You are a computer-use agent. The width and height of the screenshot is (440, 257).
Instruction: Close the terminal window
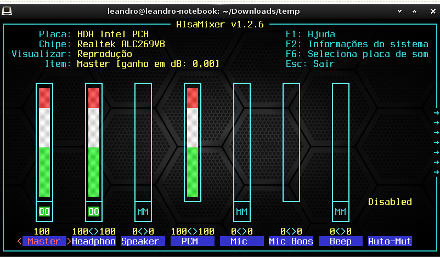[x=433, y=11]
